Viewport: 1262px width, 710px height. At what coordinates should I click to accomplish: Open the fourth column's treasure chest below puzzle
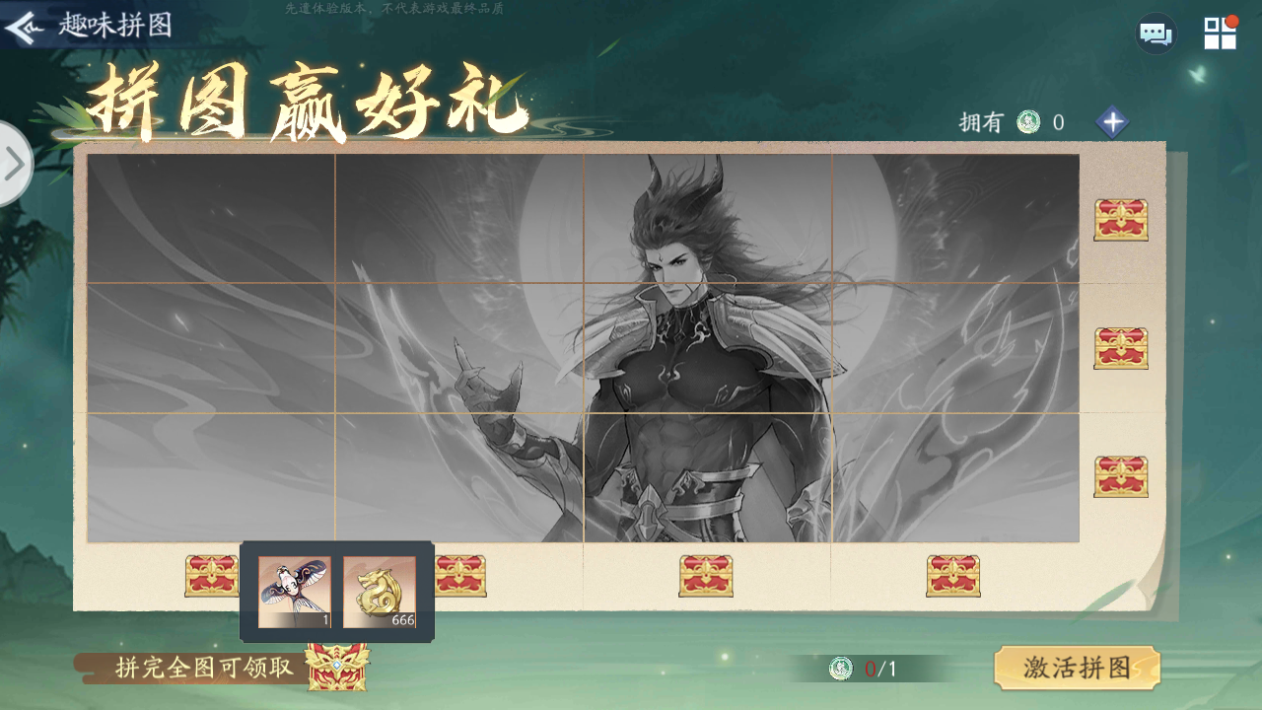pyautogui.click(x=953, y=576)
